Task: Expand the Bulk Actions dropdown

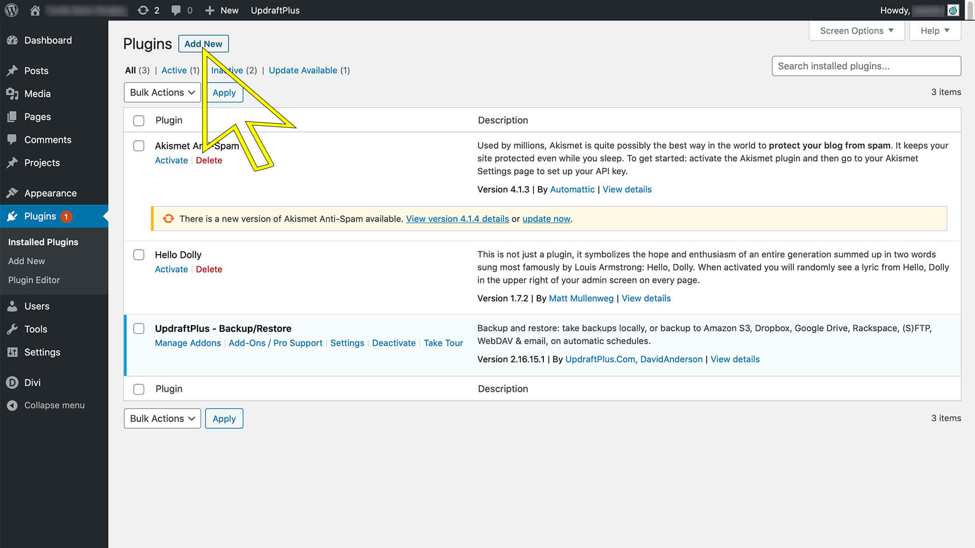Action: pyautogui.click(x=160, y=92)
